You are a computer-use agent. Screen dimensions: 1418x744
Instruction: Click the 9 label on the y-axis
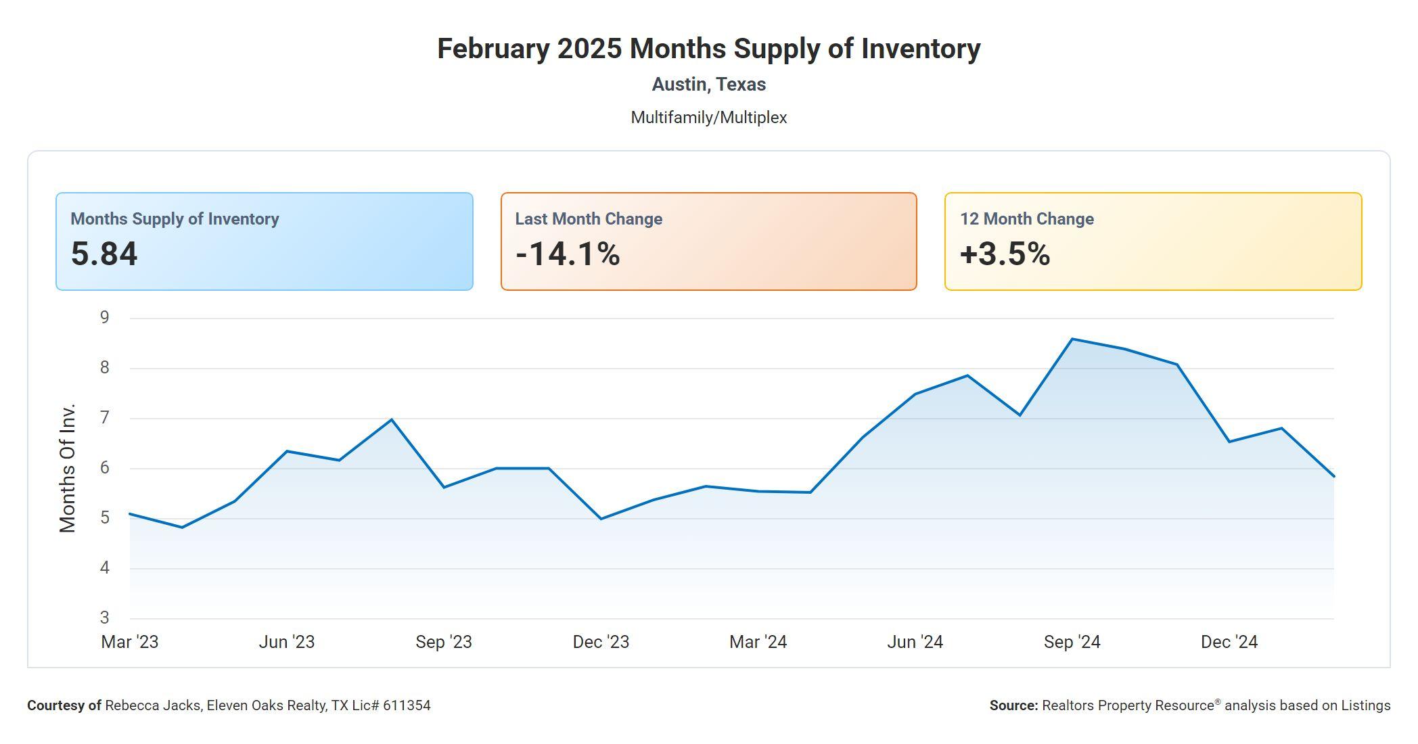(x=104, y=318)
